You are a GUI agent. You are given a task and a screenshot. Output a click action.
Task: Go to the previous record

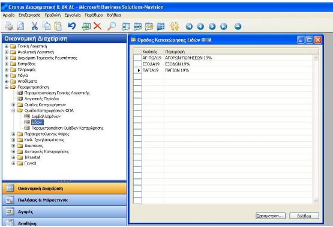(x=200, y=26)
